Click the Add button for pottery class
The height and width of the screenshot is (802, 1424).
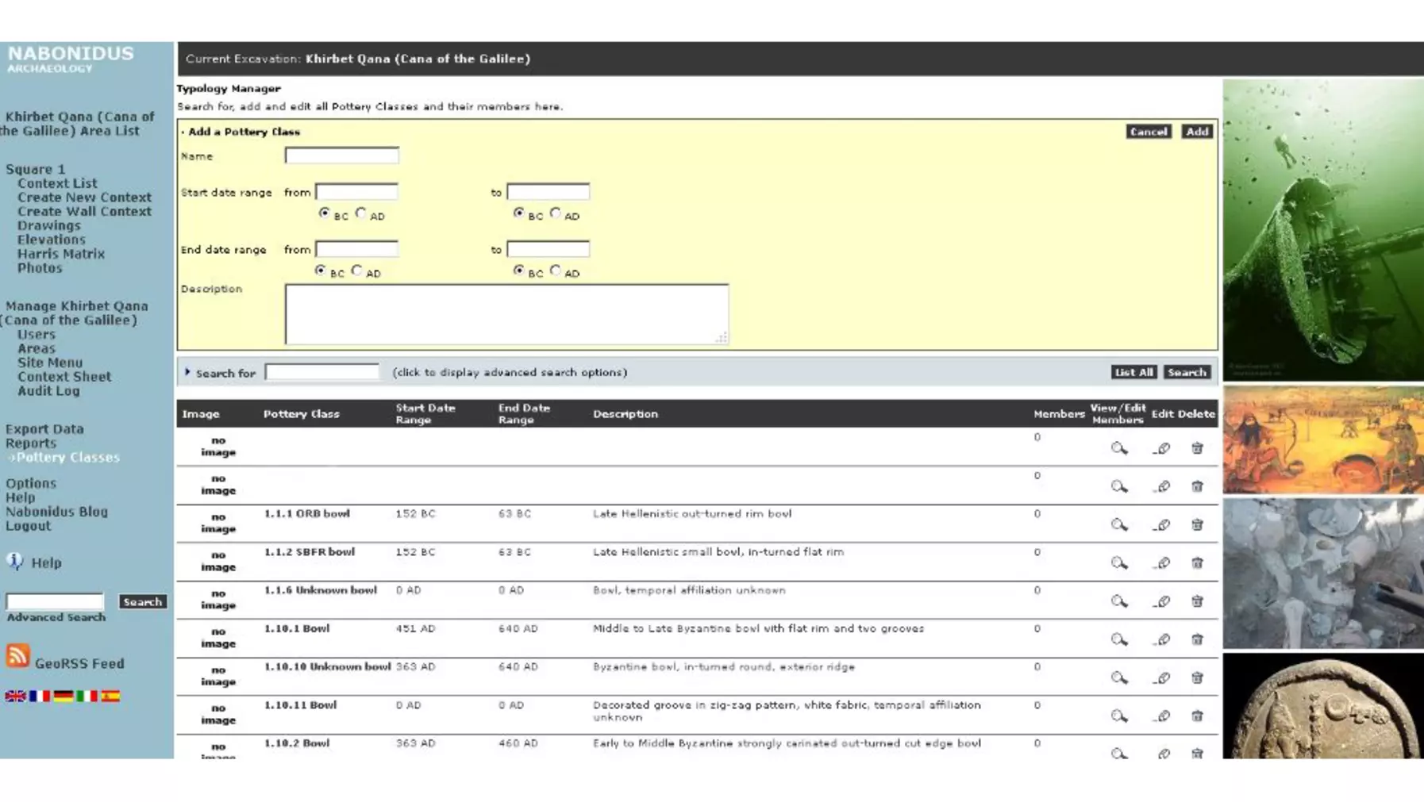(1197, 132)
